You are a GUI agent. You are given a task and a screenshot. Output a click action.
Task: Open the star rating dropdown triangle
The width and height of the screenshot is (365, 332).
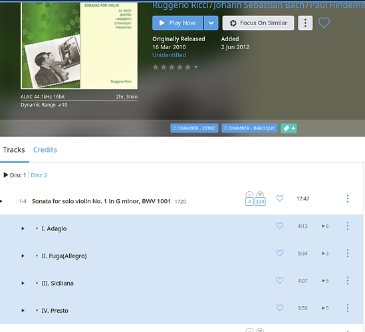point(195,67)
